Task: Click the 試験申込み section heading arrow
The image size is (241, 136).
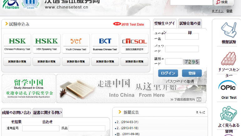Action: pyautogui.click(x=7, y=24)
